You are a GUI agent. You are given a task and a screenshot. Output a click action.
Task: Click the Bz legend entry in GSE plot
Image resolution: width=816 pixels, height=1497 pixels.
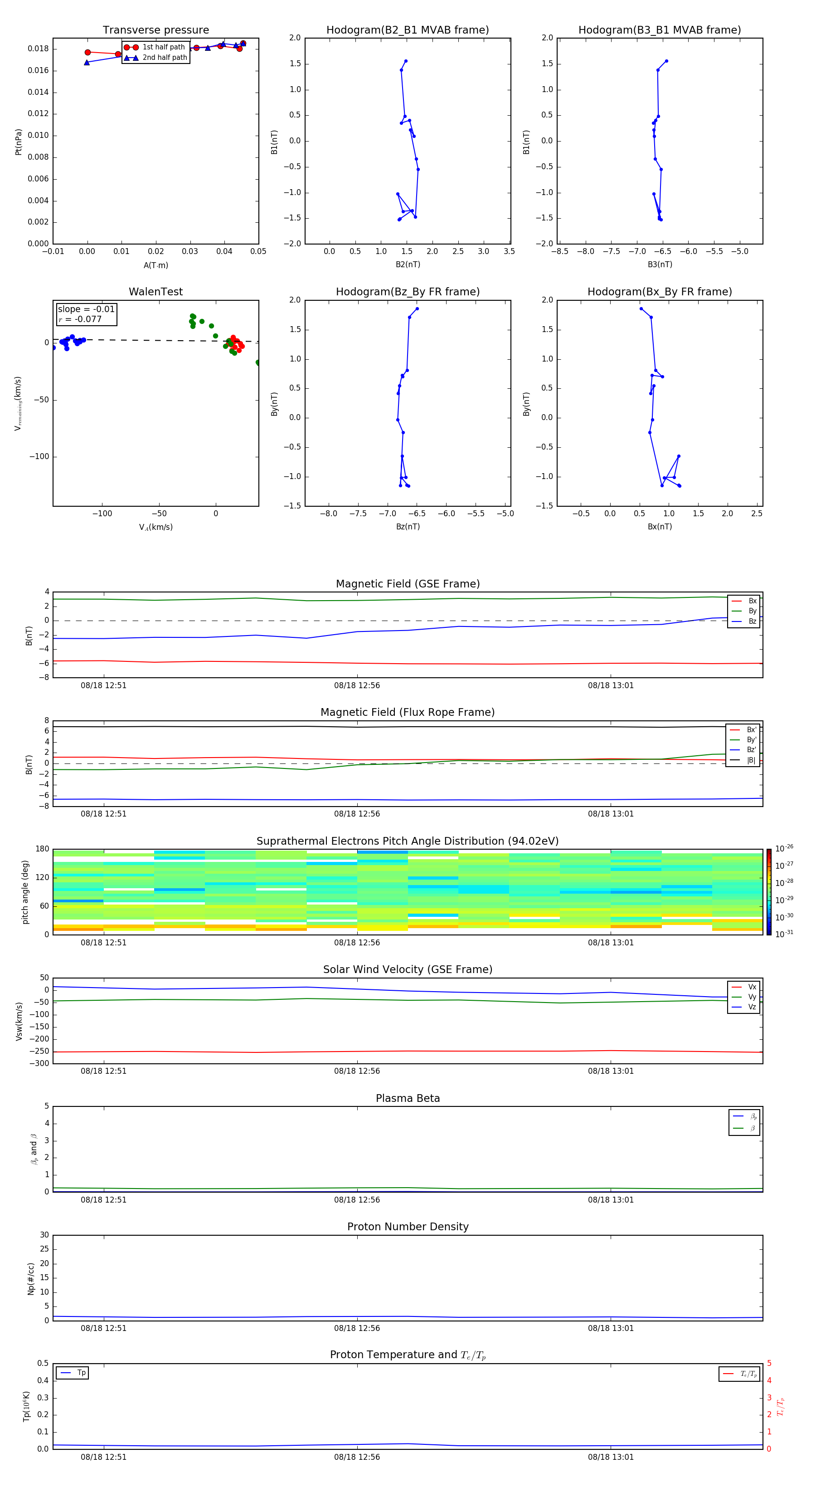click(744, 621)
